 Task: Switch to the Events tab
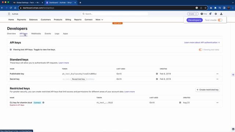[x=48, y=33]
